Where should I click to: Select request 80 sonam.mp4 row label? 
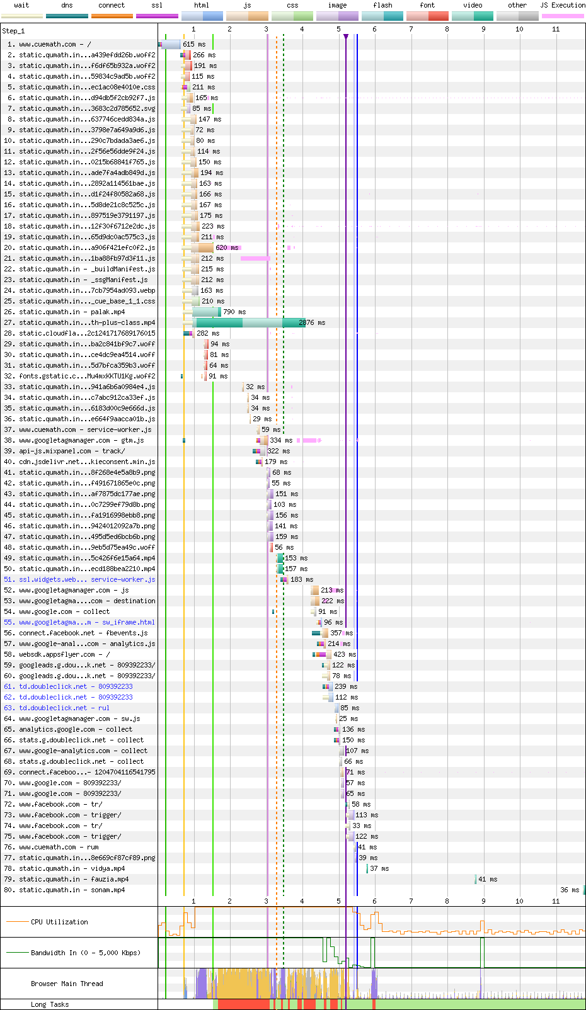coord(72,890)
